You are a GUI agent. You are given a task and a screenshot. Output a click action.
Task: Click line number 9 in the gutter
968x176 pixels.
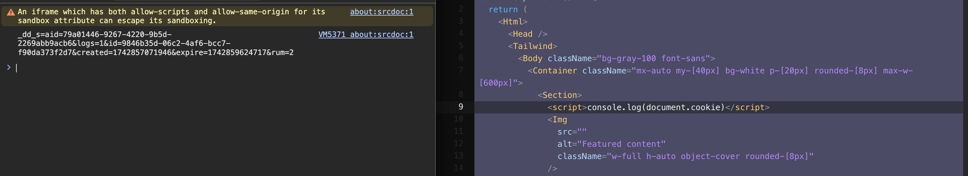(x=460, y=107)
